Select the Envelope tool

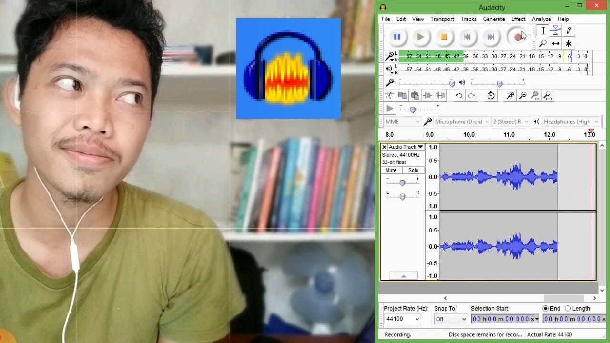[x=556, y=30]
